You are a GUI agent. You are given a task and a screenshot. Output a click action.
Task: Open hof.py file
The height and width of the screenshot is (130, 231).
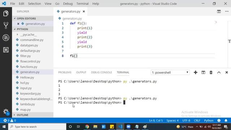tap(33, 83)
